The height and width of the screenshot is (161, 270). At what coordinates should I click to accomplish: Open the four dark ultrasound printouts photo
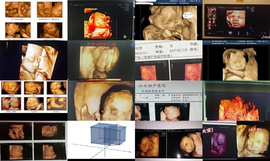(34, 141)
